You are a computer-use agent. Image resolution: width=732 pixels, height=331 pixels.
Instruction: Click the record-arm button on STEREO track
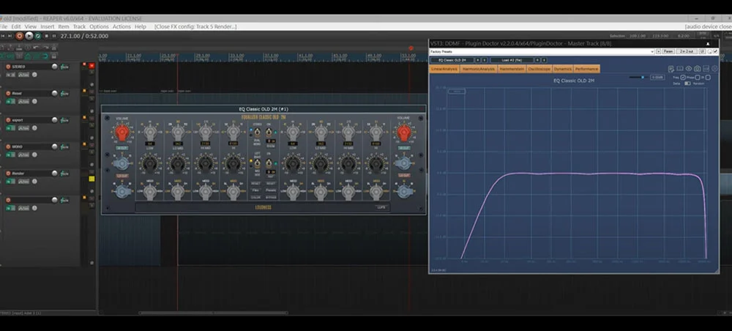click(8, 67)
